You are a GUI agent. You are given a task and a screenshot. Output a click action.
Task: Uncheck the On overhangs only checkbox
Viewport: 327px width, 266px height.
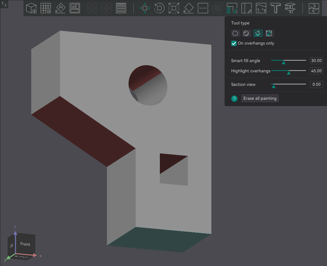(x=234, y=43)
